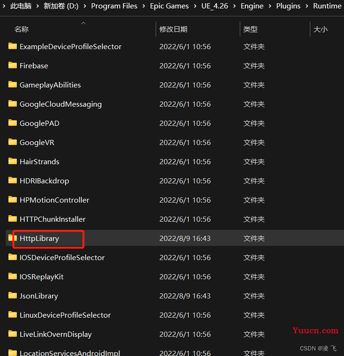The width and height of the screenshot is (344, 356).
Task: Navigate to 此电脑 in the breadcrumb
Action: [x=21, y=6]
